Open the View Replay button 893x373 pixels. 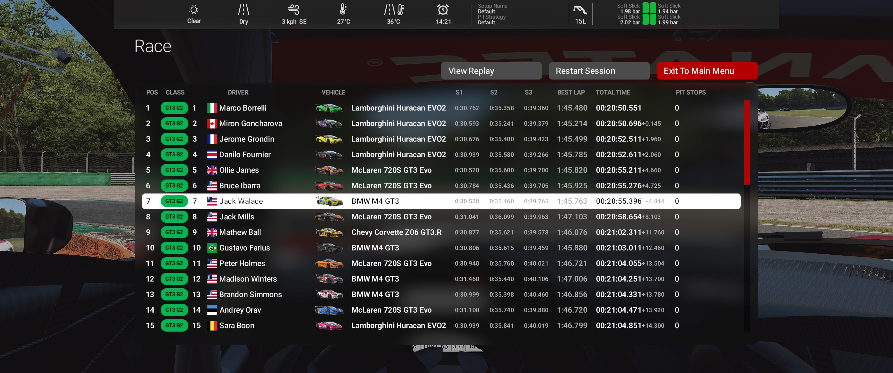(x=491, y=71)
